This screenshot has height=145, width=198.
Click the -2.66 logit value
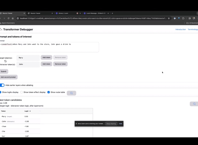(27, 131)
